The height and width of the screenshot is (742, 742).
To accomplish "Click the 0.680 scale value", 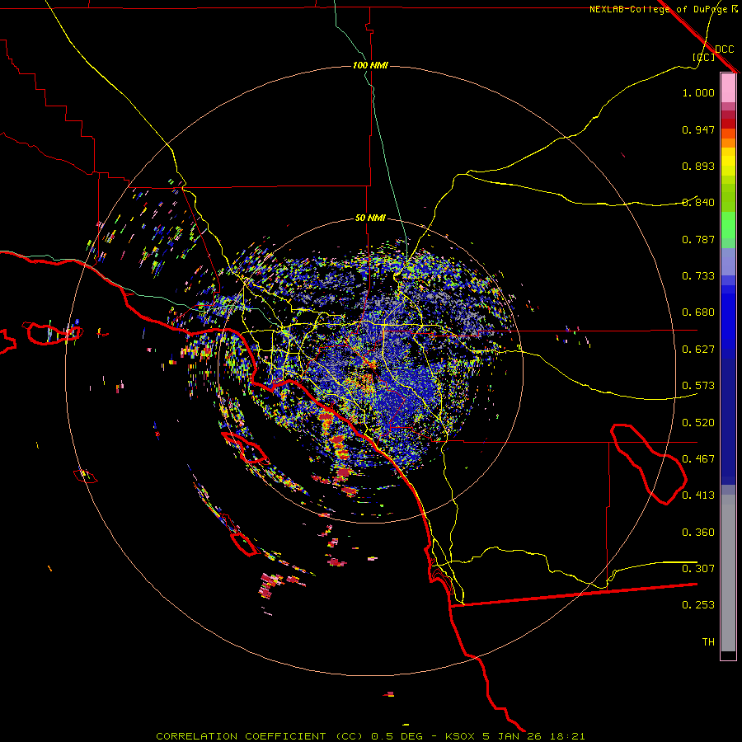I will [x=698, y=312].
